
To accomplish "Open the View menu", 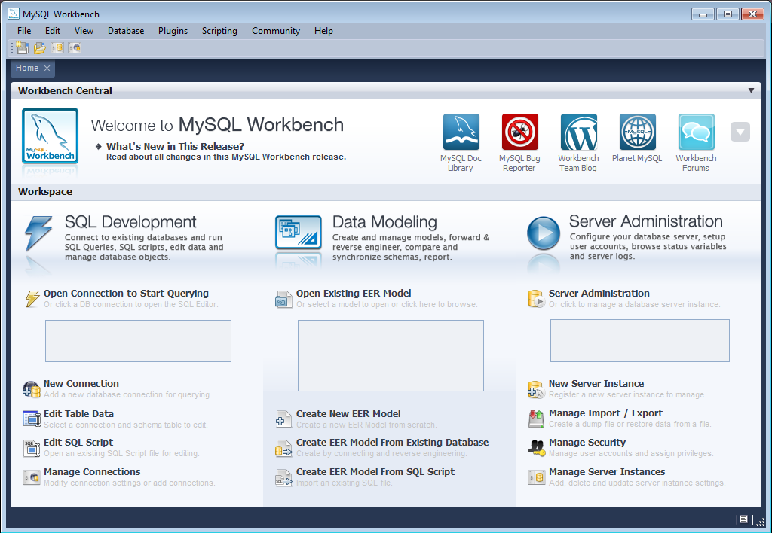I will click(x=84, y=30).
